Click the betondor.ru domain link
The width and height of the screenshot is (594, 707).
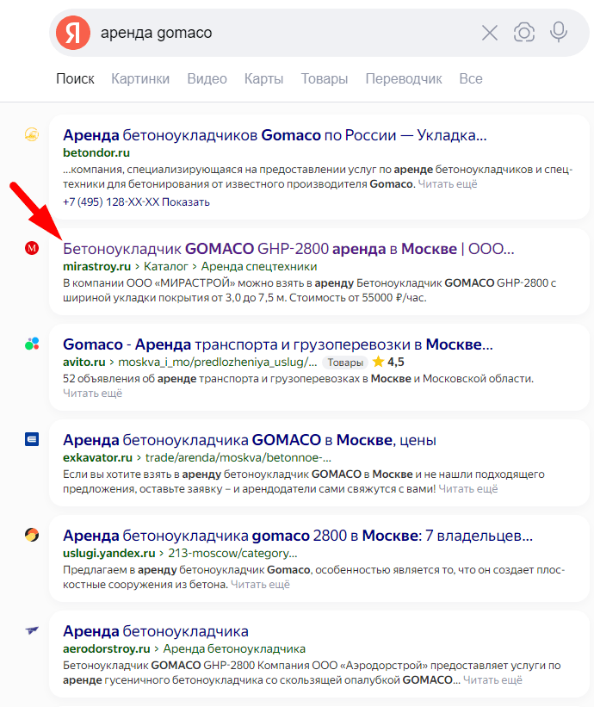pyautogui.click(x=96, y=152)
